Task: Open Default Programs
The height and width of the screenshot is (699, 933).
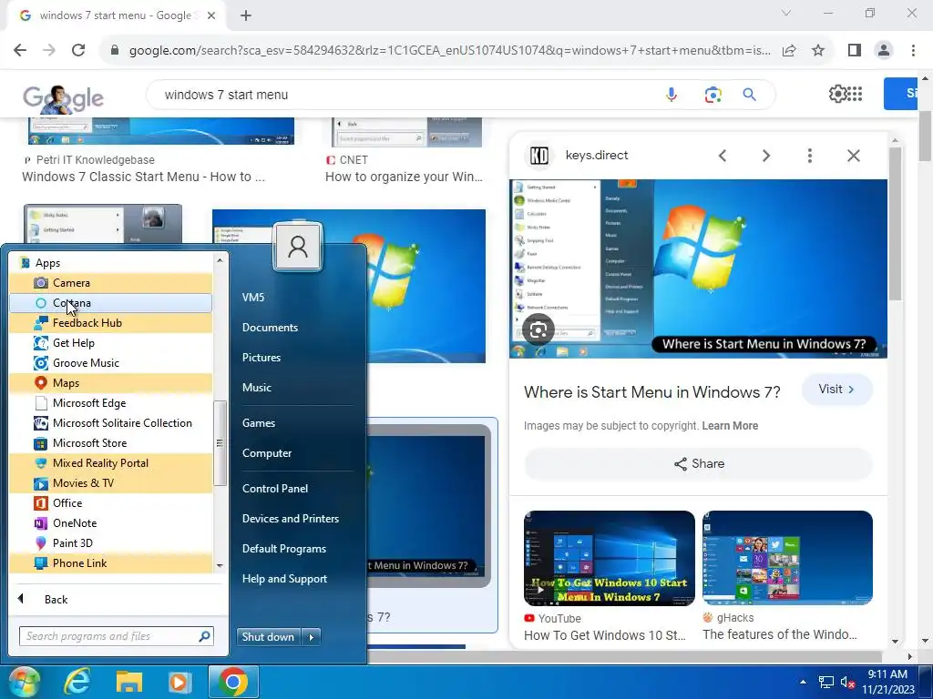Action: click(284, 549)
